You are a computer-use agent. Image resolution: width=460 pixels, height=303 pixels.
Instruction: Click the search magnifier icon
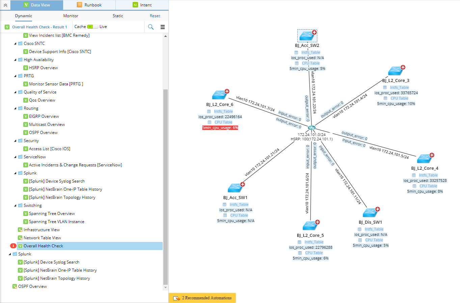151,27
